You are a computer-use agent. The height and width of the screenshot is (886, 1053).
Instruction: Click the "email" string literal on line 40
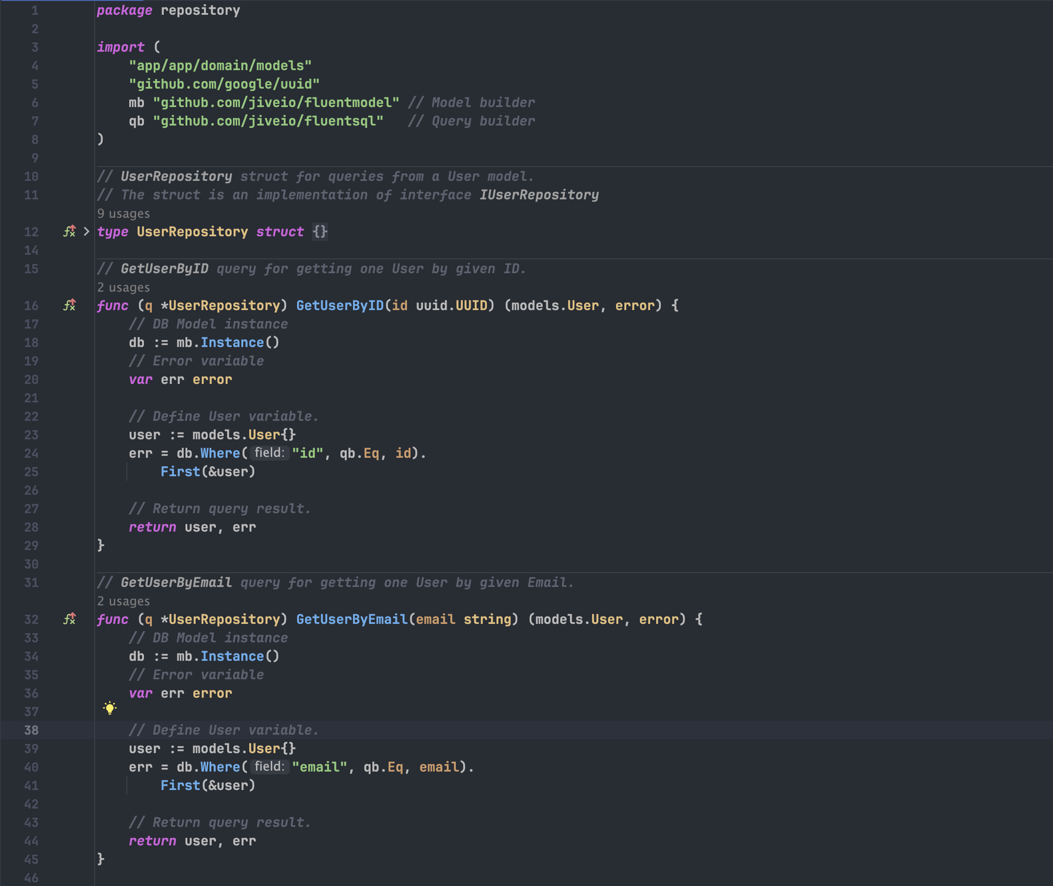[319, 767]
